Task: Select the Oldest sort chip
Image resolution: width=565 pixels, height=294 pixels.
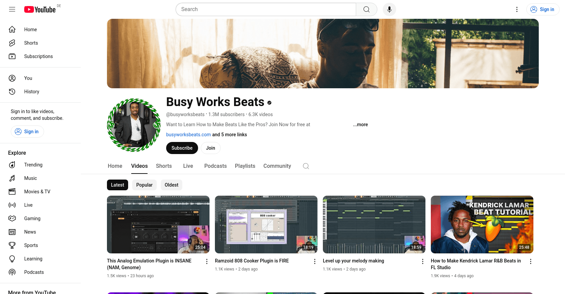Action: tap(172, 185)
